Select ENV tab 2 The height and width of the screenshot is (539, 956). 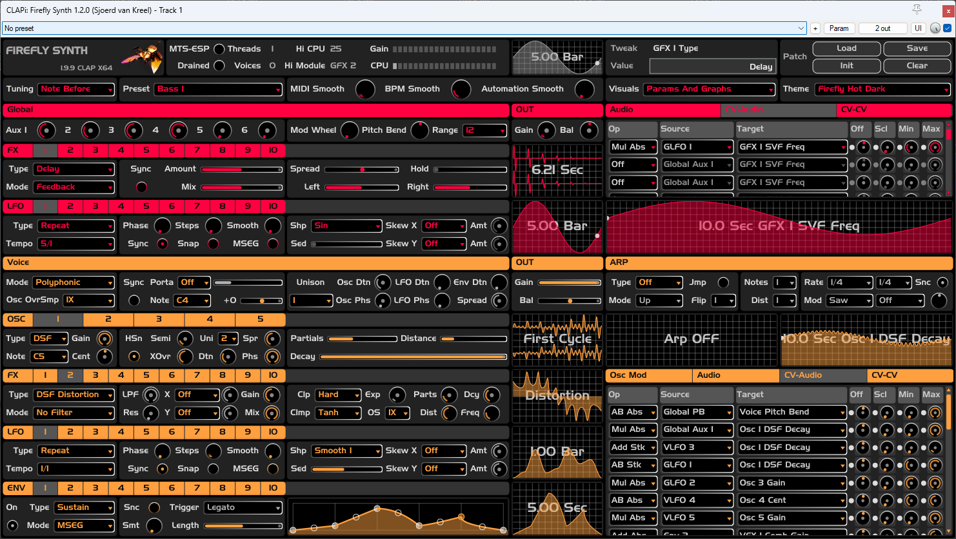pyautogui.click(x=70, y=488)
